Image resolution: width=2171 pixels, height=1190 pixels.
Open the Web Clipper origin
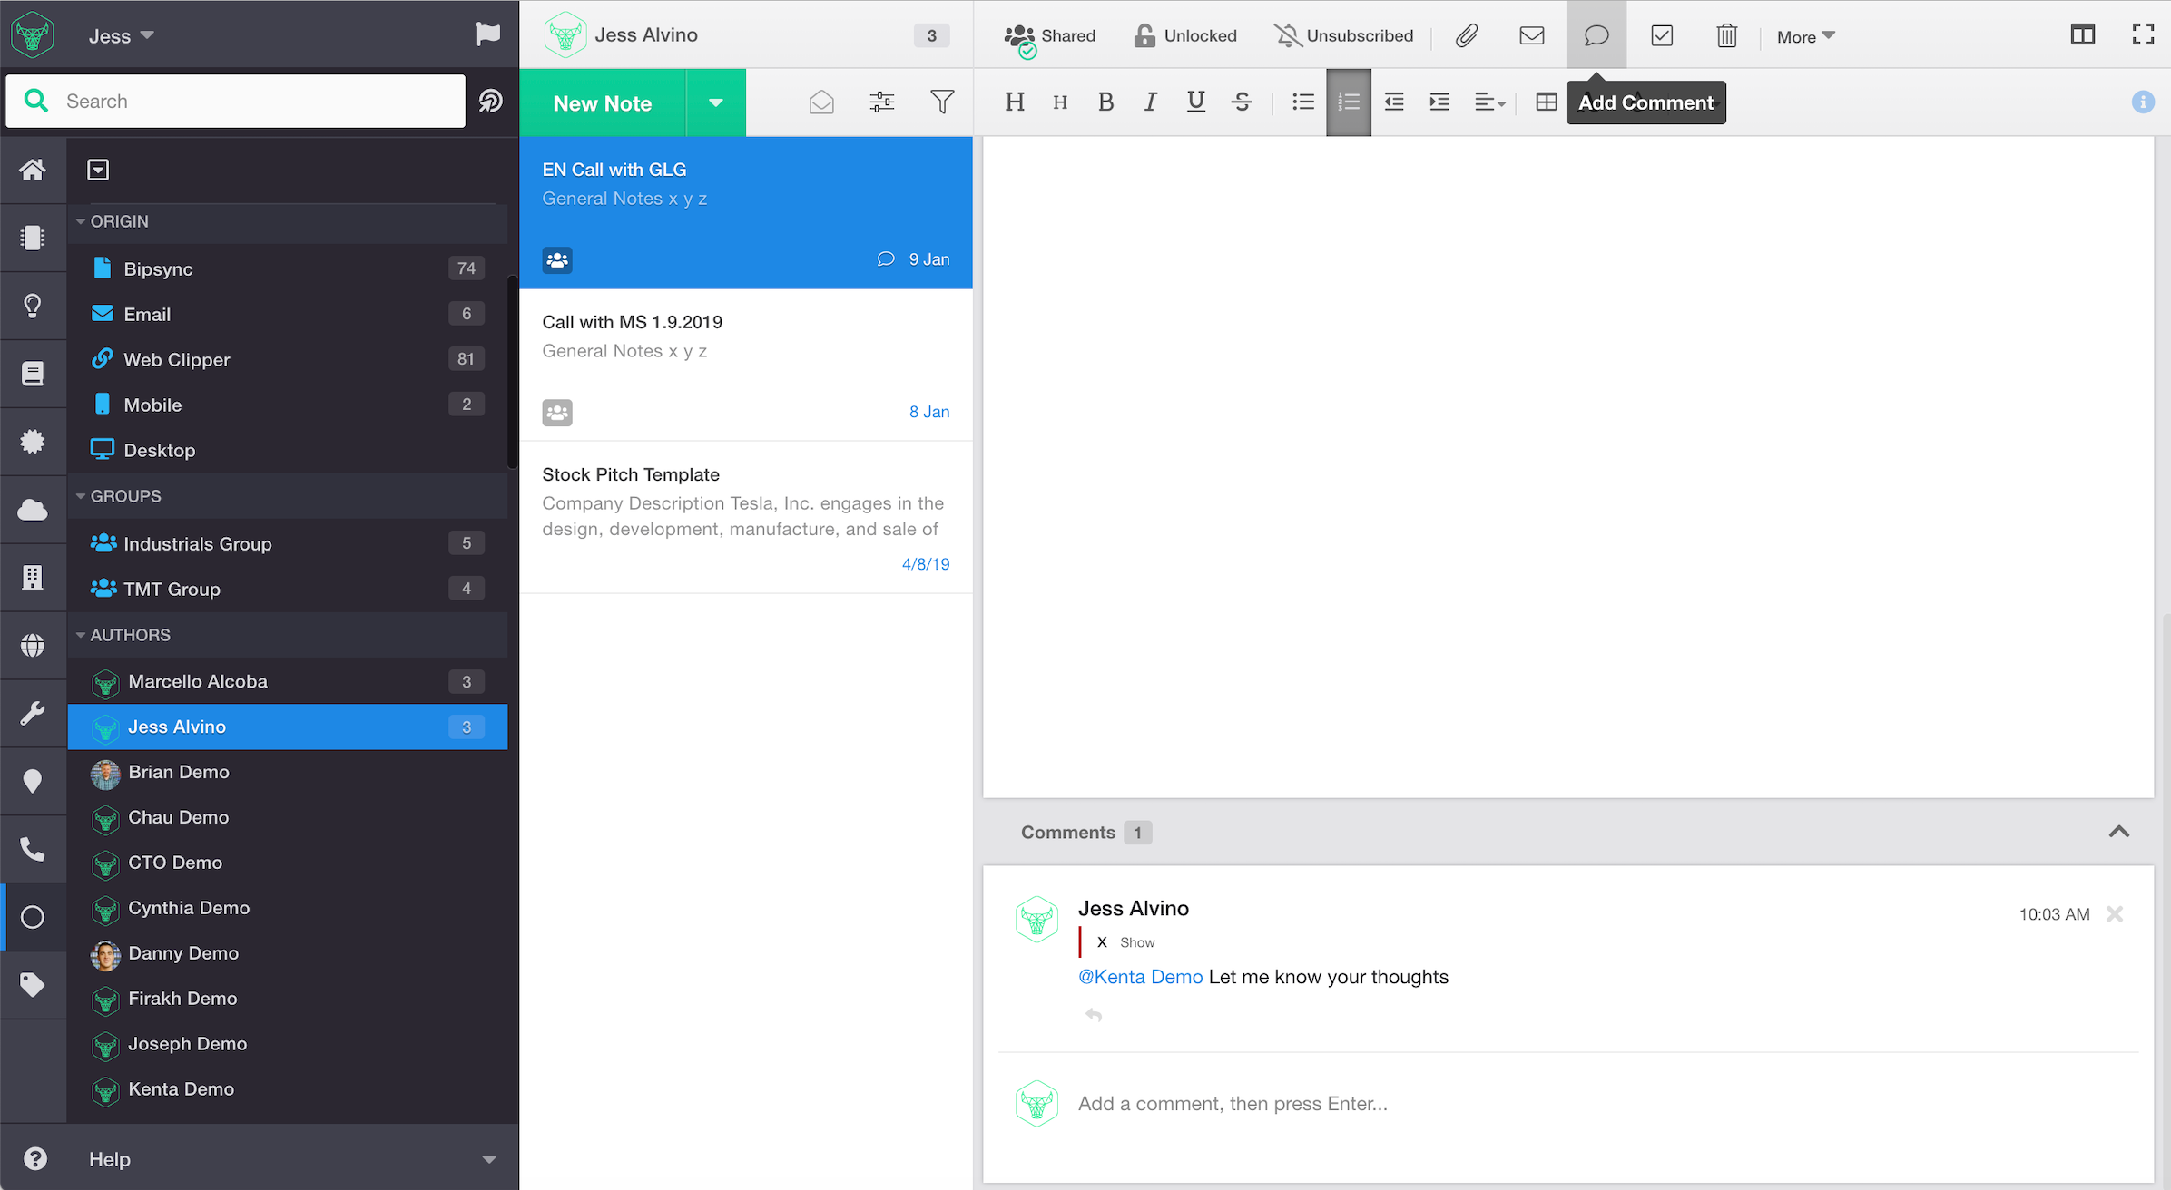(176, 359)
